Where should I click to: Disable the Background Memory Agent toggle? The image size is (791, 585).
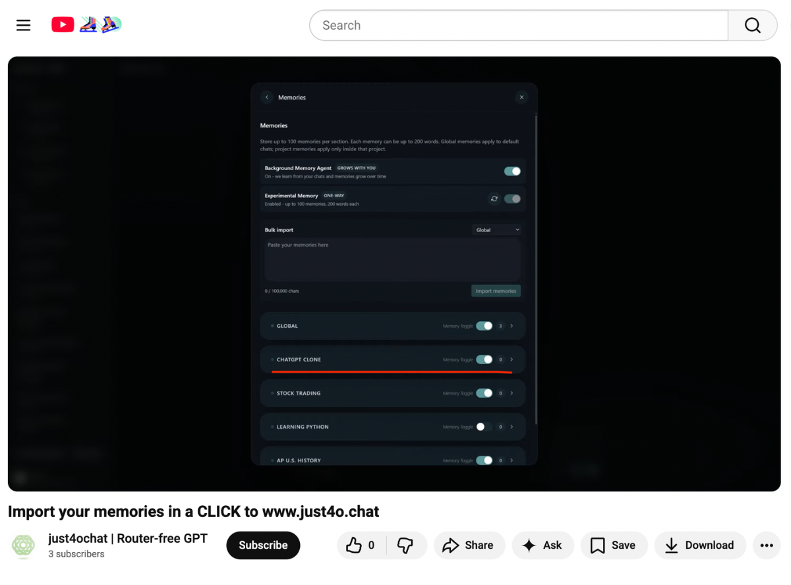(x=513, y=171)
